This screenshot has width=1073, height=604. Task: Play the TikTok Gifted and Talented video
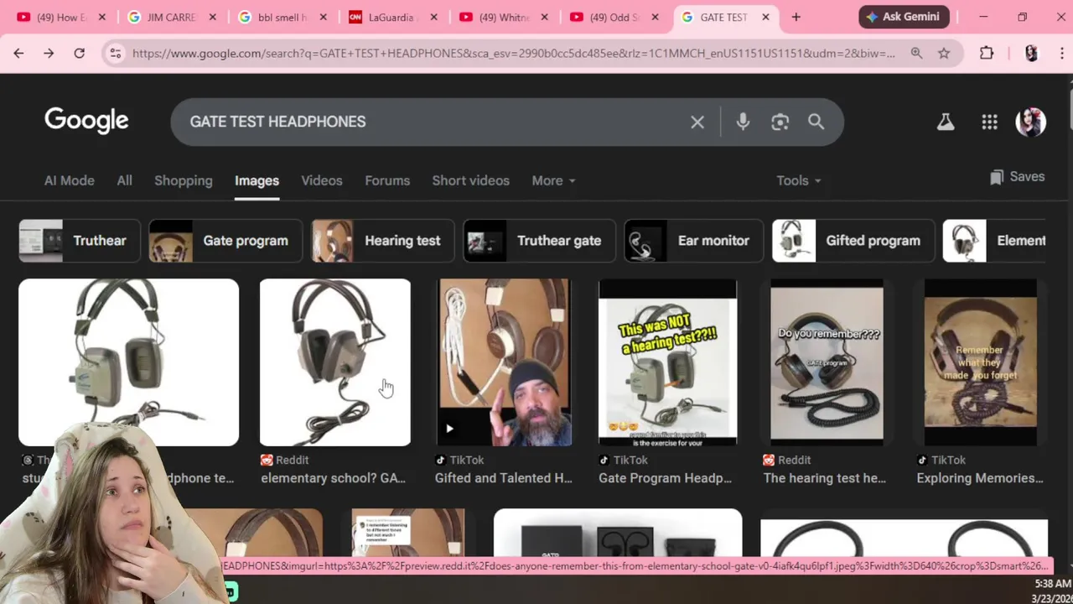tap(449, 429)
